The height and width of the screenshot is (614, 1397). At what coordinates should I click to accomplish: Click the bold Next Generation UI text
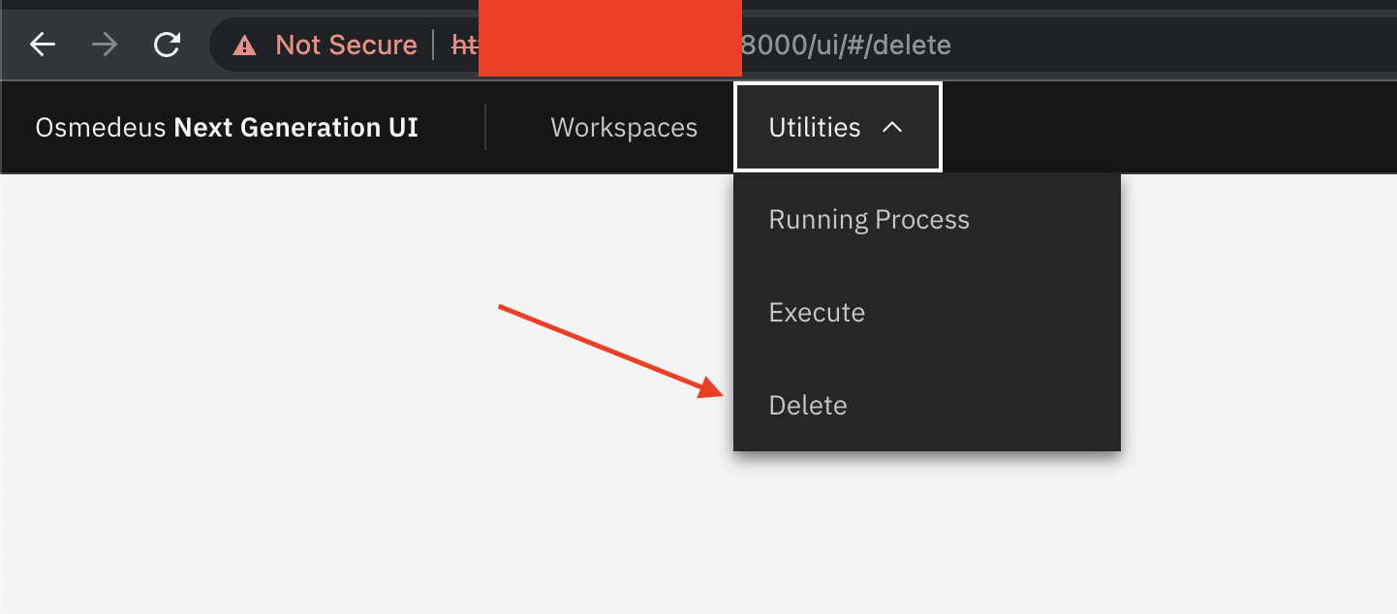[x=295, y=126]
